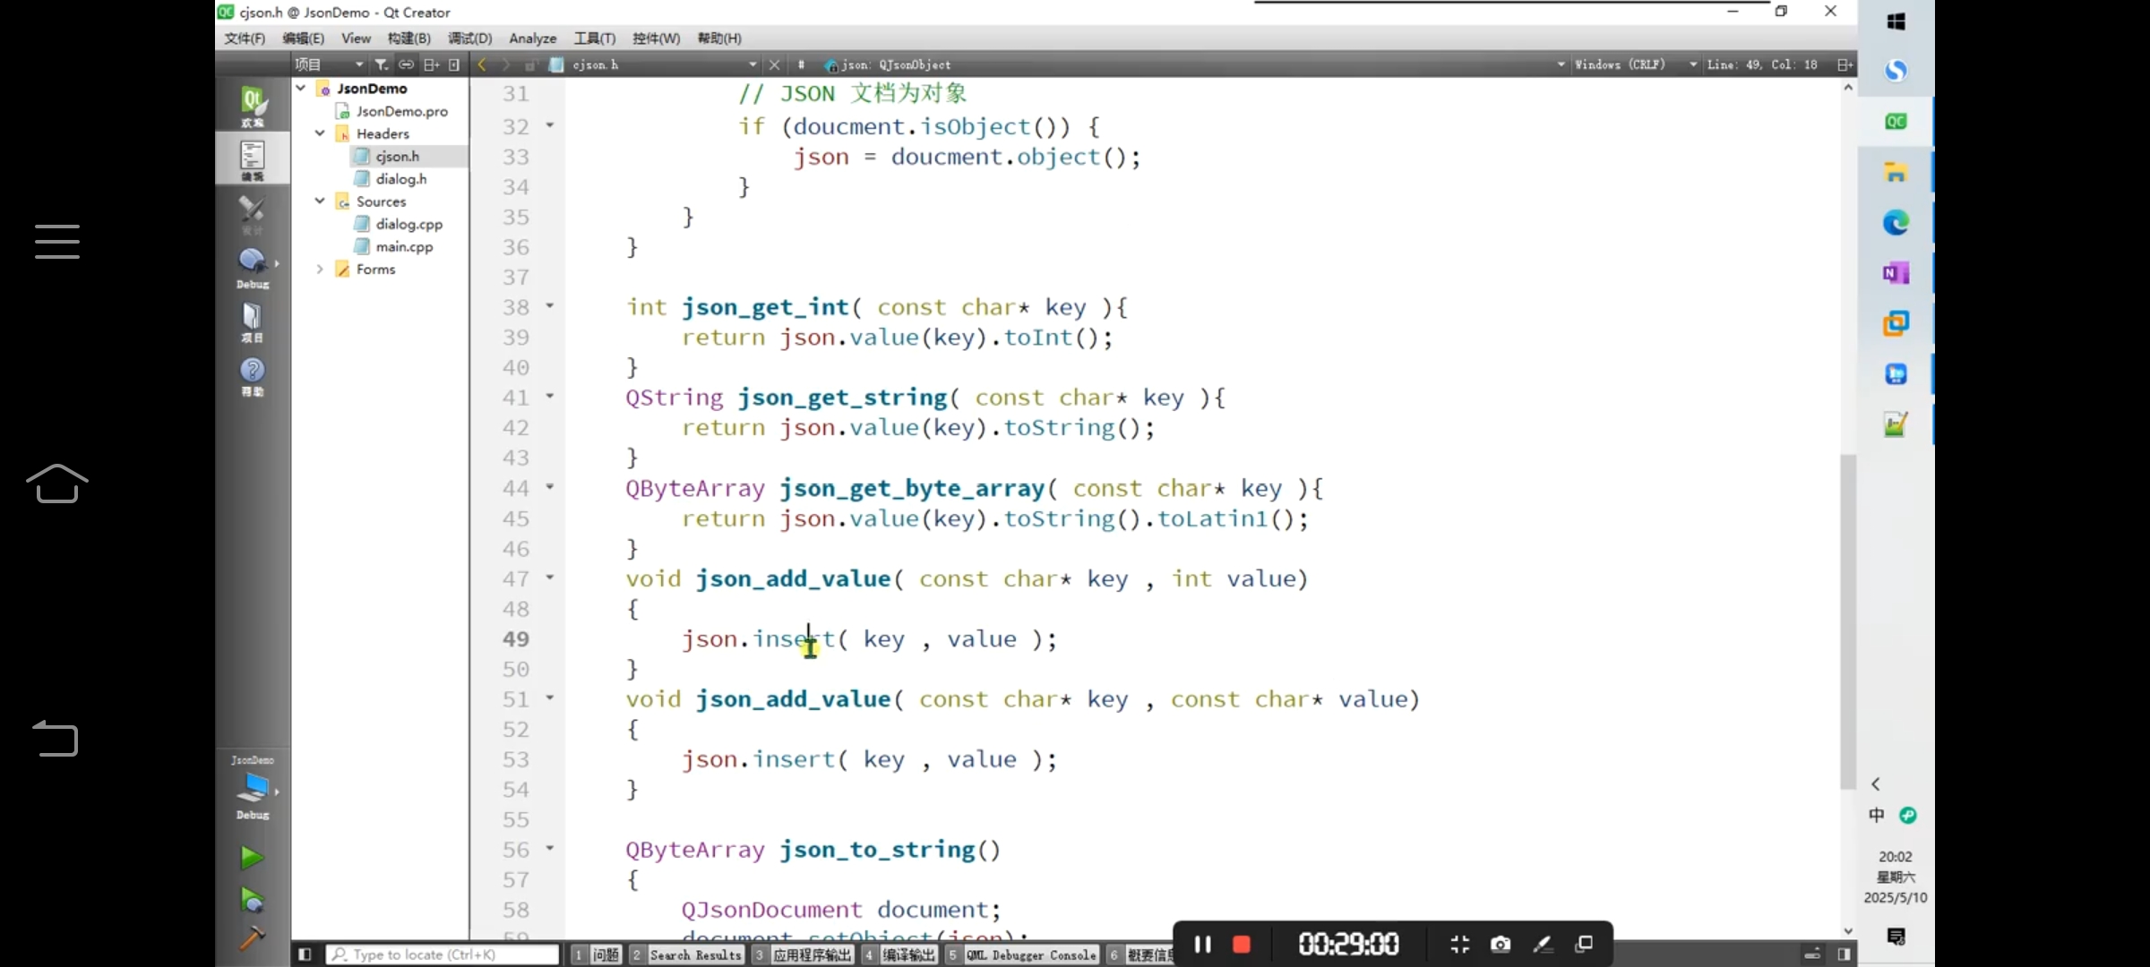Click the Line 49 Col 18 indicator
This screenshot has height=967, width=2150.
[x=1761, y=64]
